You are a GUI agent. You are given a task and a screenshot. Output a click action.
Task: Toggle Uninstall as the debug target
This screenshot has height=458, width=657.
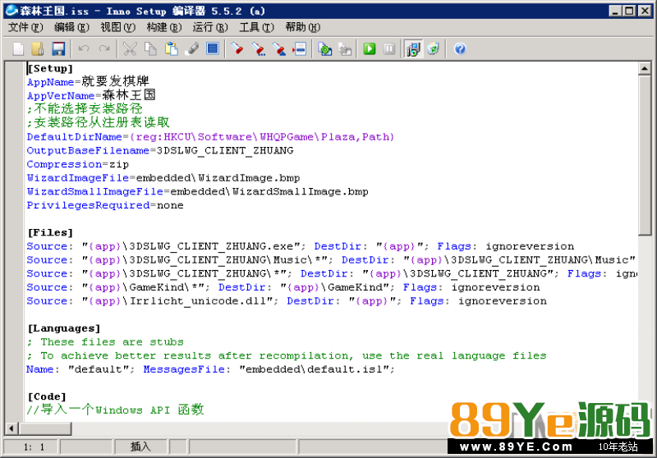[x=434, y=49]
